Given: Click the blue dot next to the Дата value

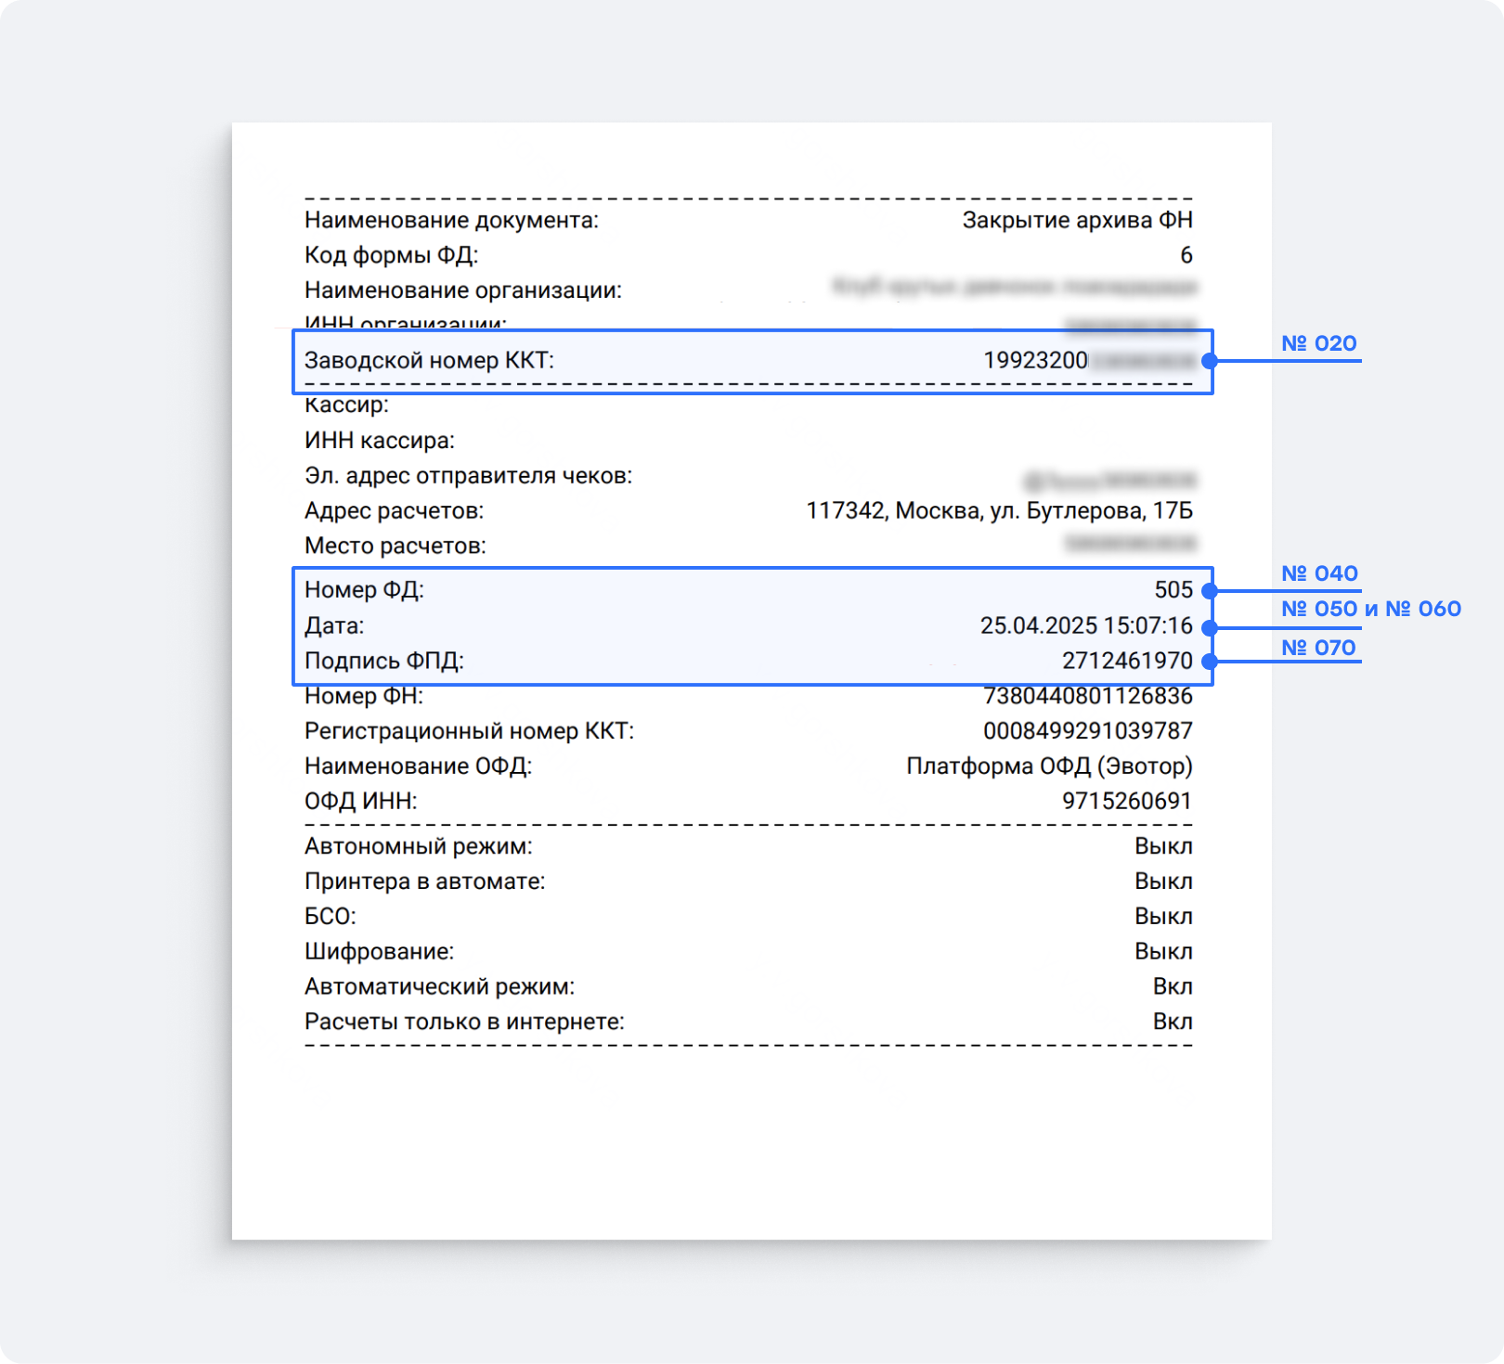Looking at the screenshot, I should (x=1209, y=628).
